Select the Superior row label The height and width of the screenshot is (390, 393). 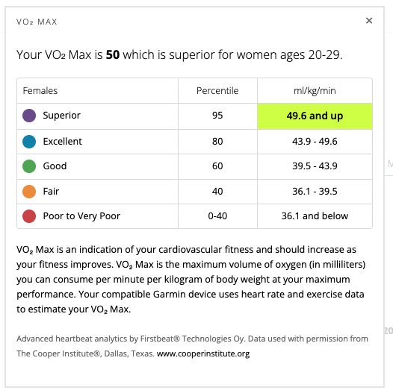62,116
